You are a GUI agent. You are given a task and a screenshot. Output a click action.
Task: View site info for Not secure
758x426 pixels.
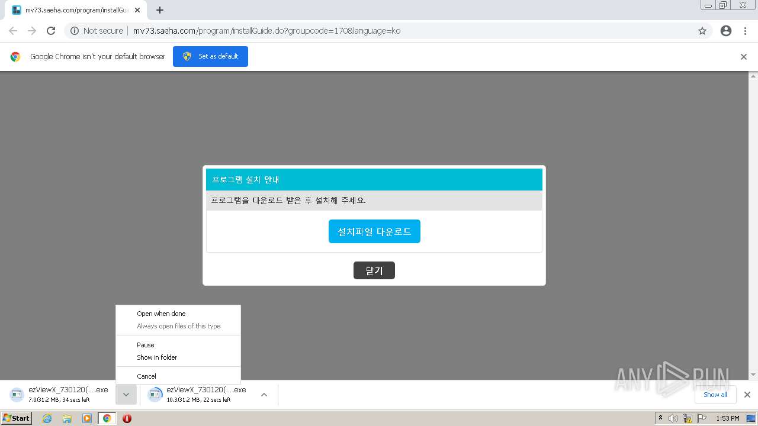(97, 31)
